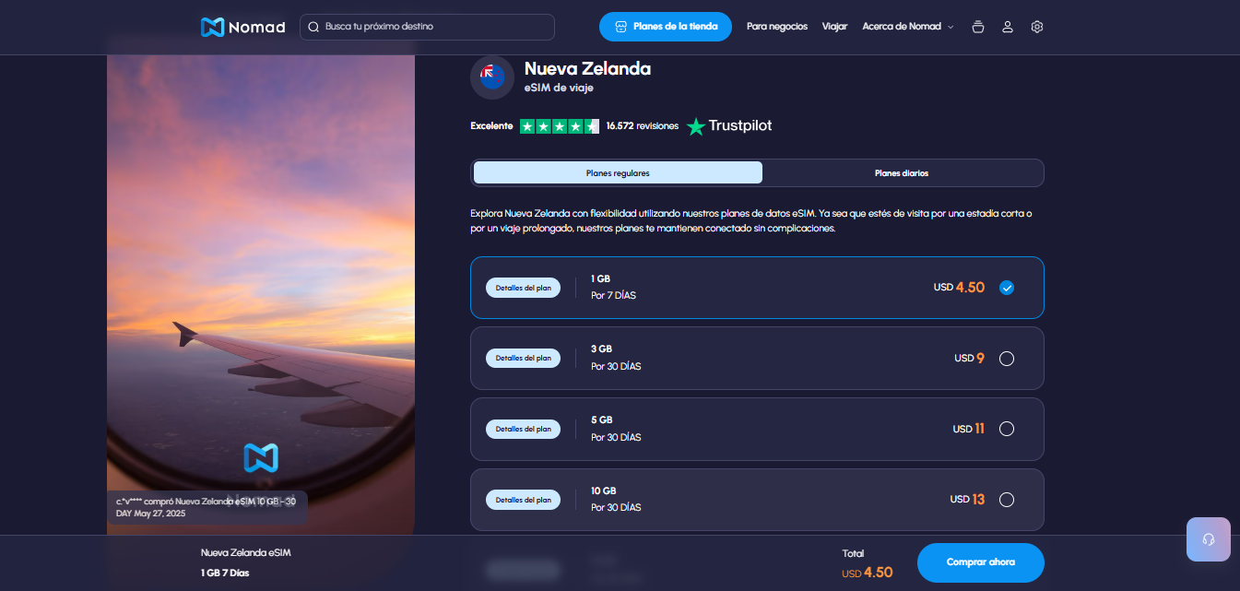
Task: Open 'Detalles del plan' for 3 GB plan
Action: pyautogui.click(x=523, y=358)
